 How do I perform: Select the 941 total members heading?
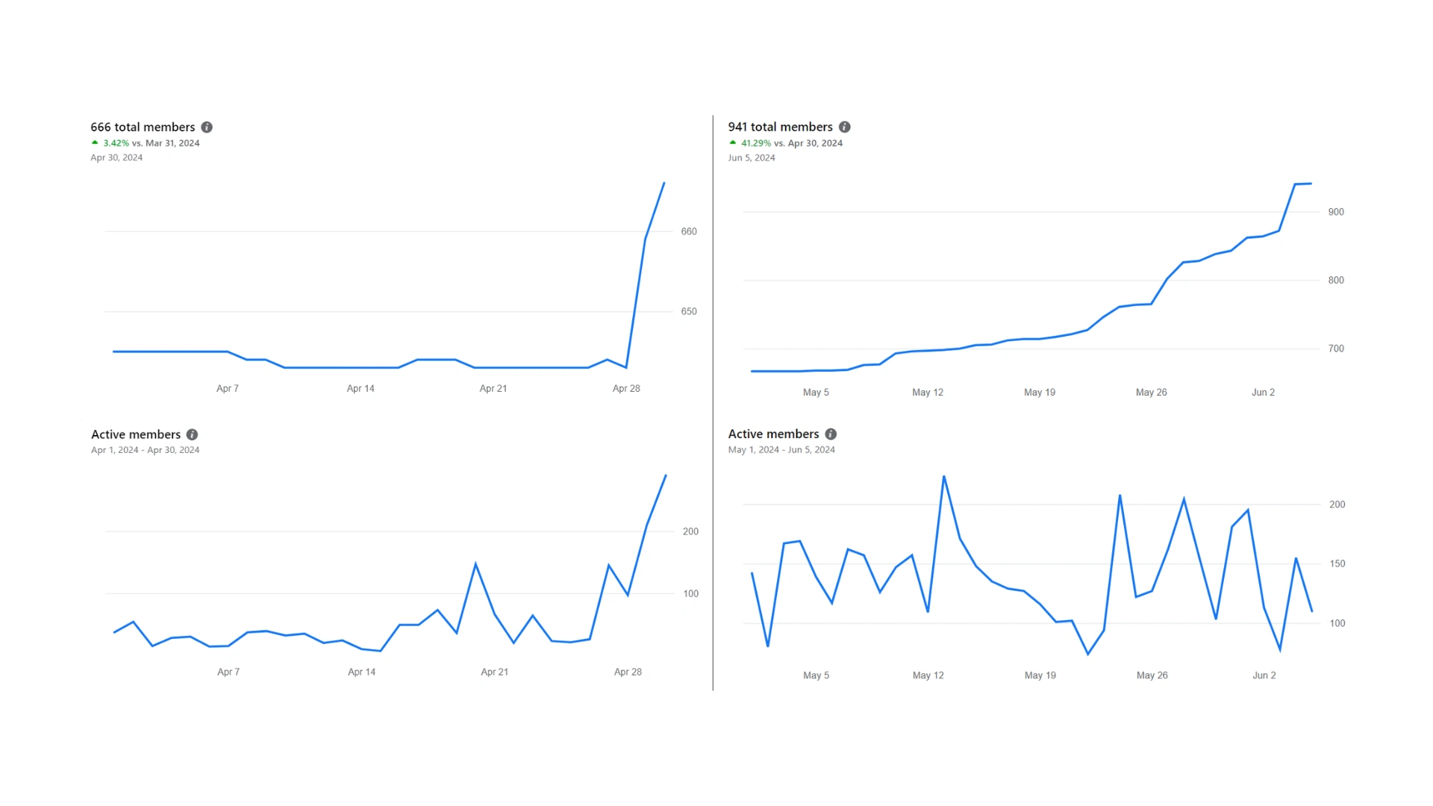780,128
